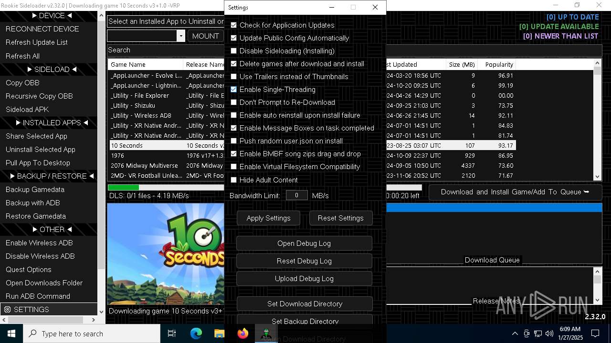611x343 pixels.
Task: Click Open Debug Log button
Action: pos(304,243)
